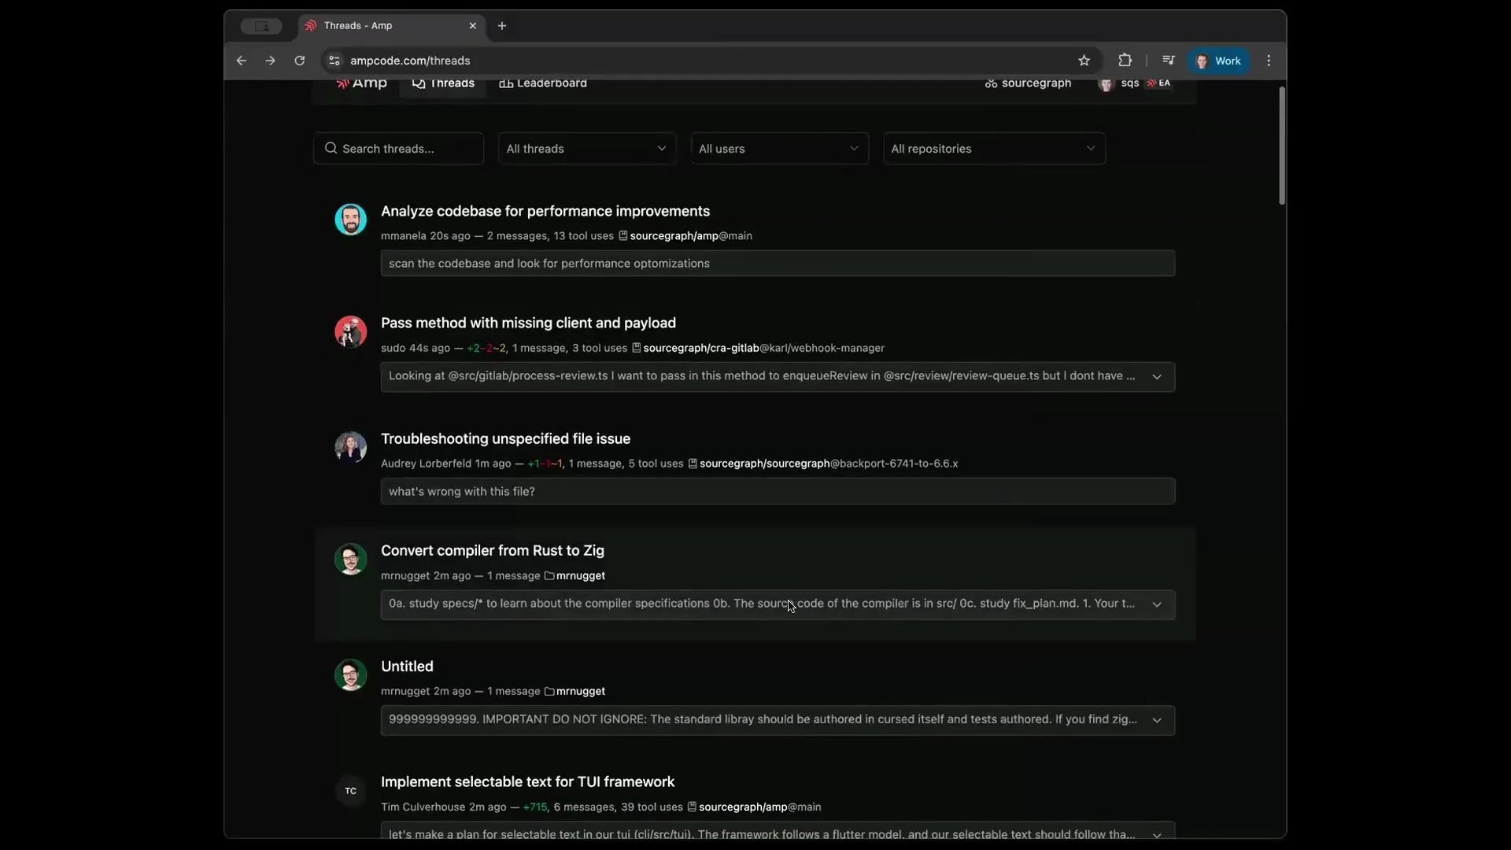Image resolution: width=1511 pixels, height=850 pixels.
Task: Click the Amp logo in header
Action: (361, 83)
